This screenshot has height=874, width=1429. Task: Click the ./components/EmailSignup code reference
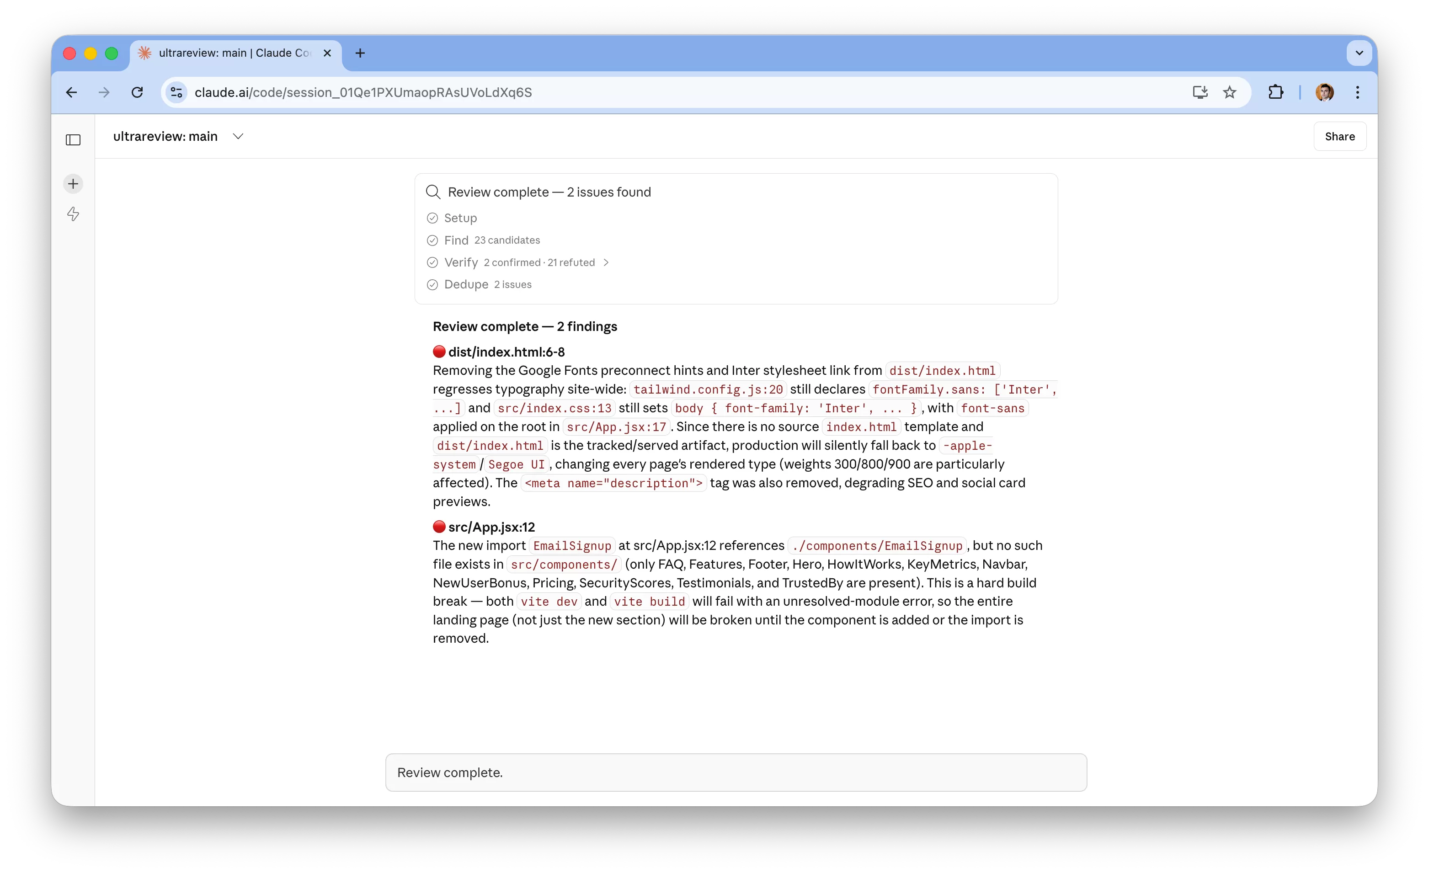tap(877, 546)
